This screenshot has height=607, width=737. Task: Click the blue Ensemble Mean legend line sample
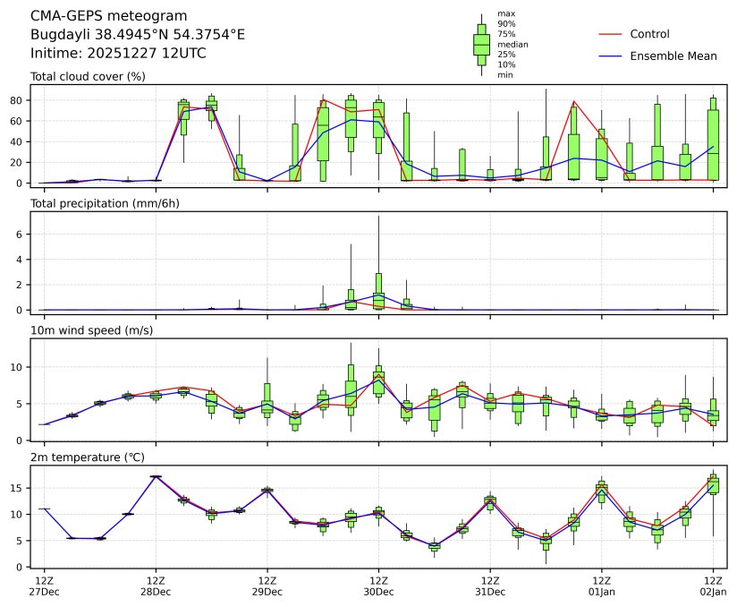[x=609, y=56]
